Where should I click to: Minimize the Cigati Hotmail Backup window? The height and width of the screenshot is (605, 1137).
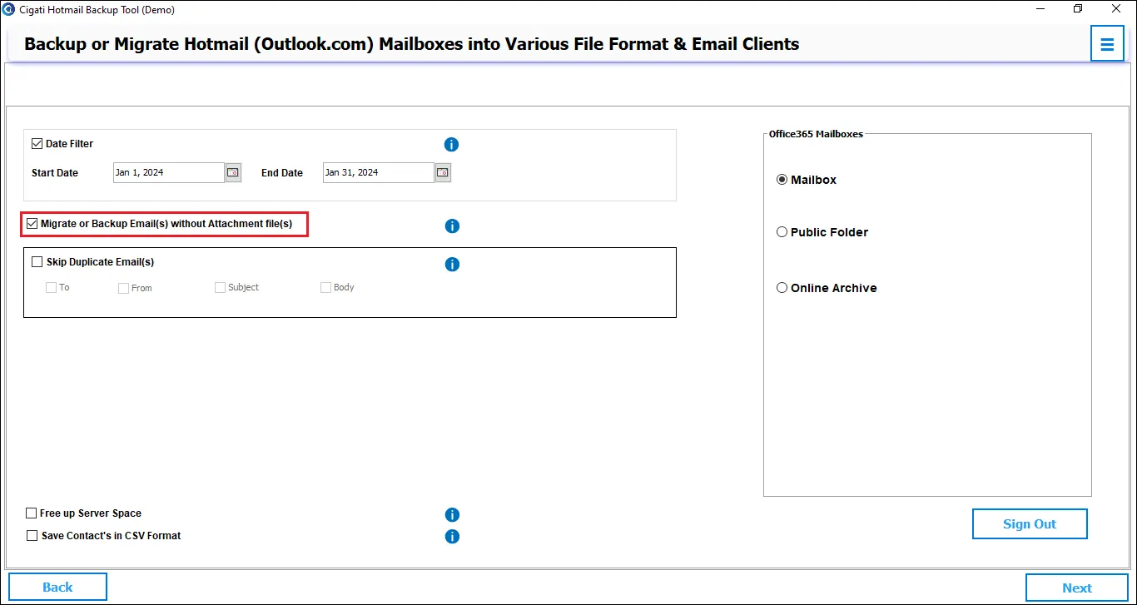tap(1041, 9)
